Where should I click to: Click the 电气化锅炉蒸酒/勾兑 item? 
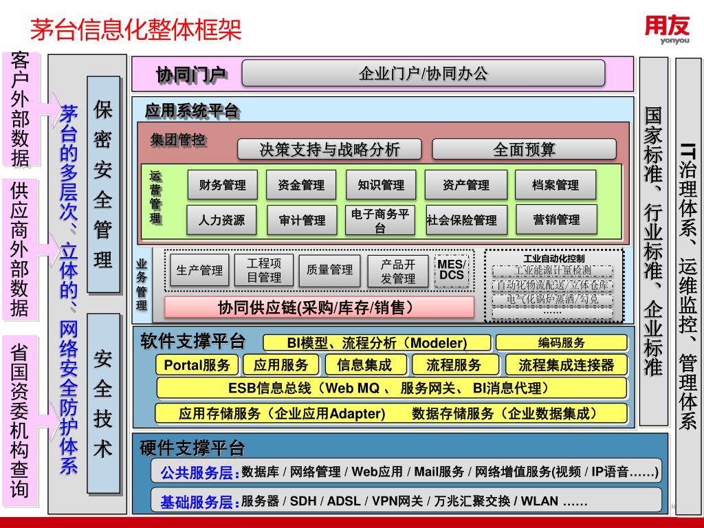pyautogui.click(x=553, y=299)
